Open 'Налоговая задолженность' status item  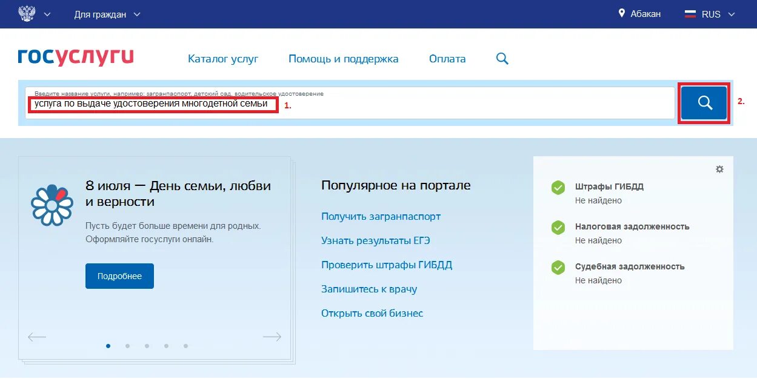click(x=632, y=226)
